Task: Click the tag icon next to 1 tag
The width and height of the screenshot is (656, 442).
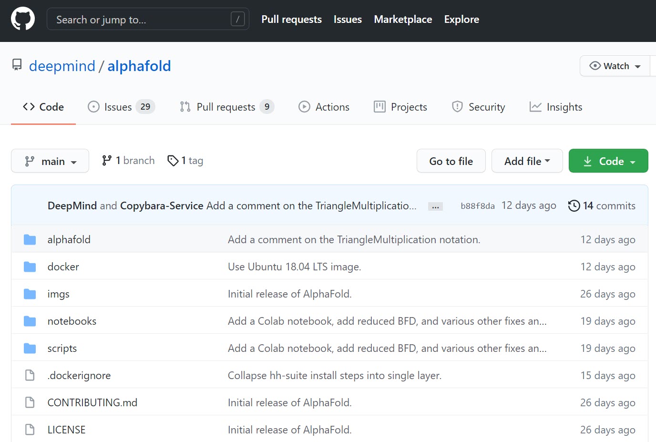Action: click(173, 161)
